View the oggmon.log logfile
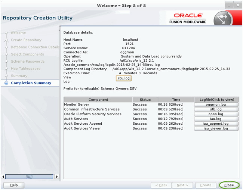 [216, 105]
